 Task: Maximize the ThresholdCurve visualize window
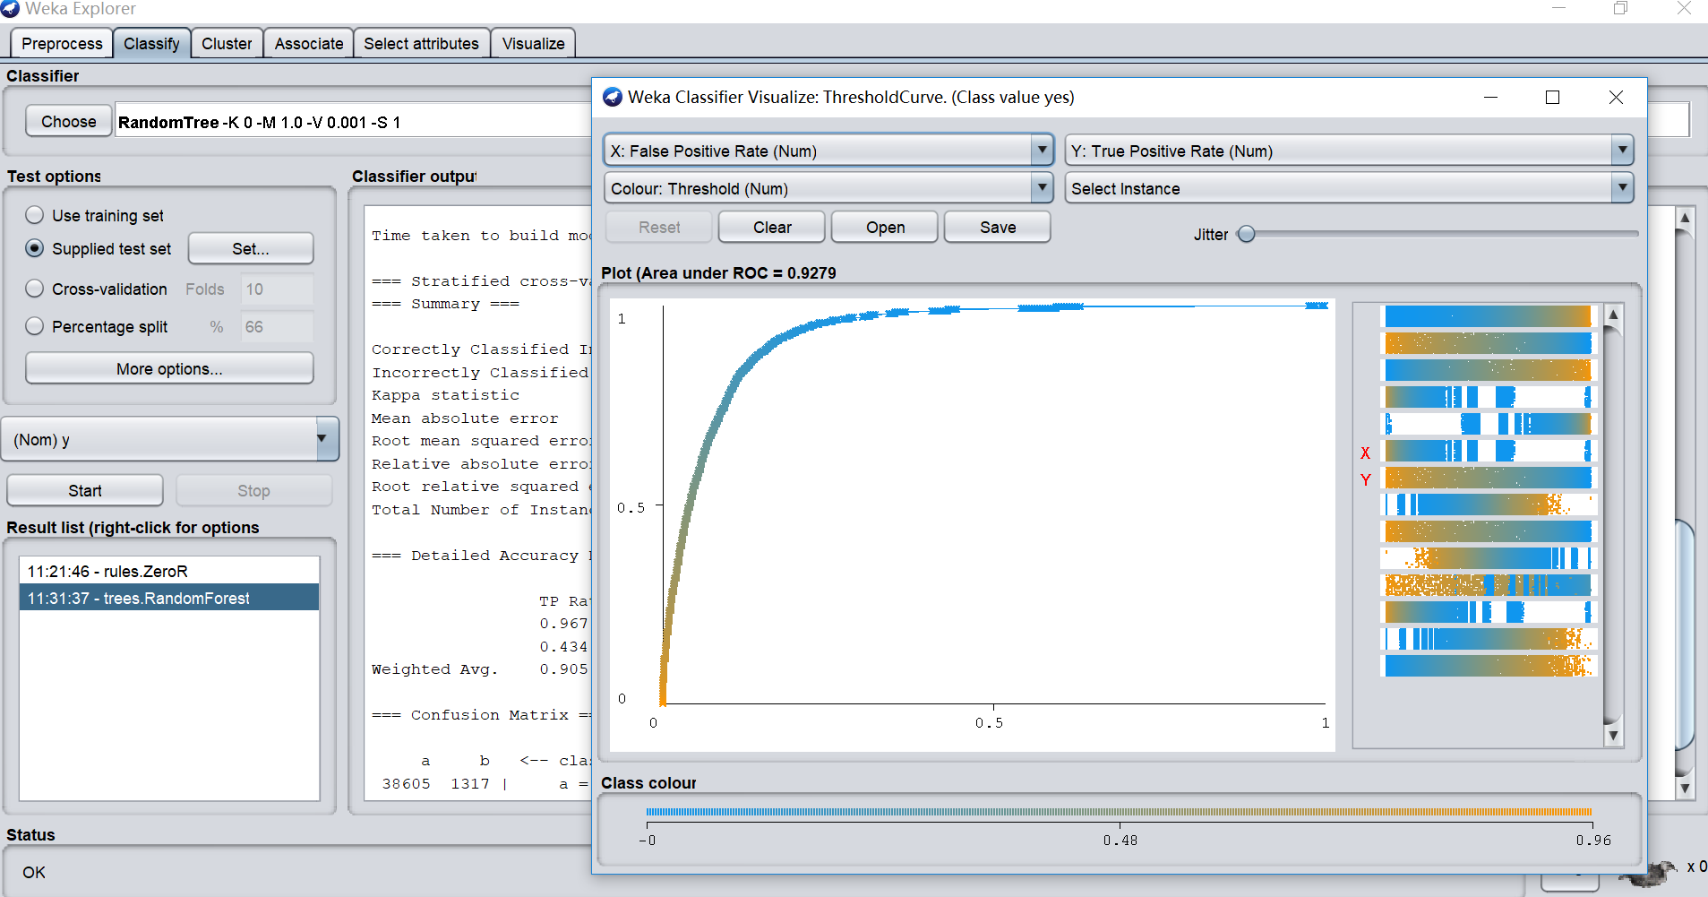click(x=1552, y=97)
